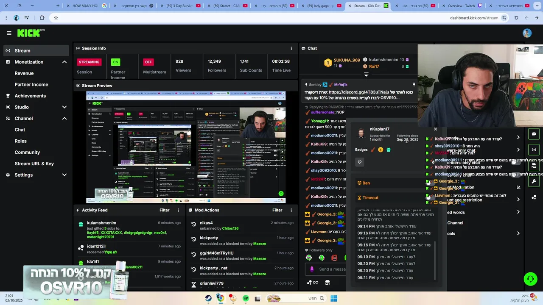
Task: Toggle the Partner Income ON switch
Action: pyautogui.click(x=115, y=62)
